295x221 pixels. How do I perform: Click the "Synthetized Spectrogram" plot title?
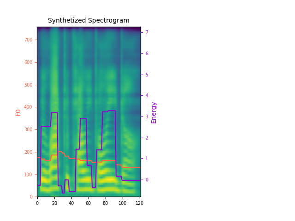pos(88,21)
